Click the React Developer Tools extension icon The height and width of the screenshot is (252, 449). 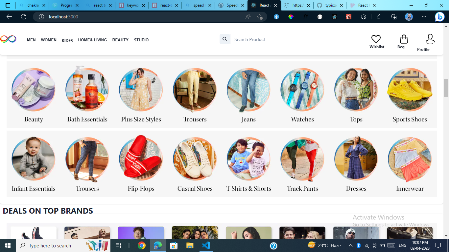tap(334, 17)
